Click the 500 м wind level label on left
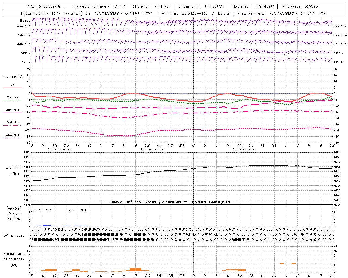This screenshot has width=348, height=278. point(26,53)
